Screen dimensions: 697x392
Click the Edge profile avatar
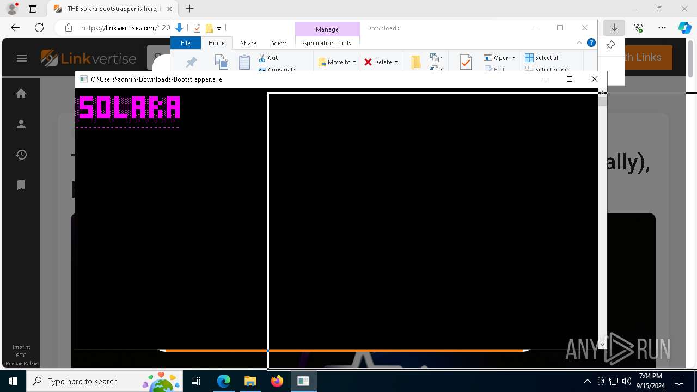coord(12,9)
